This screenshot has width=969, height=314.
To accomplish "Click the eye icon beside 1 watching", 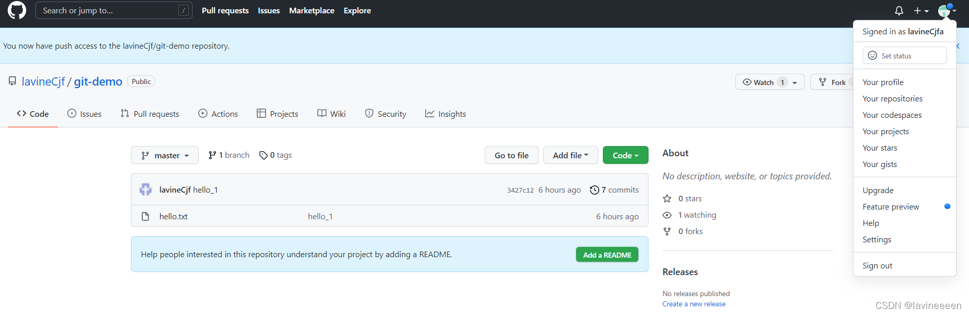I will [667, 215].
